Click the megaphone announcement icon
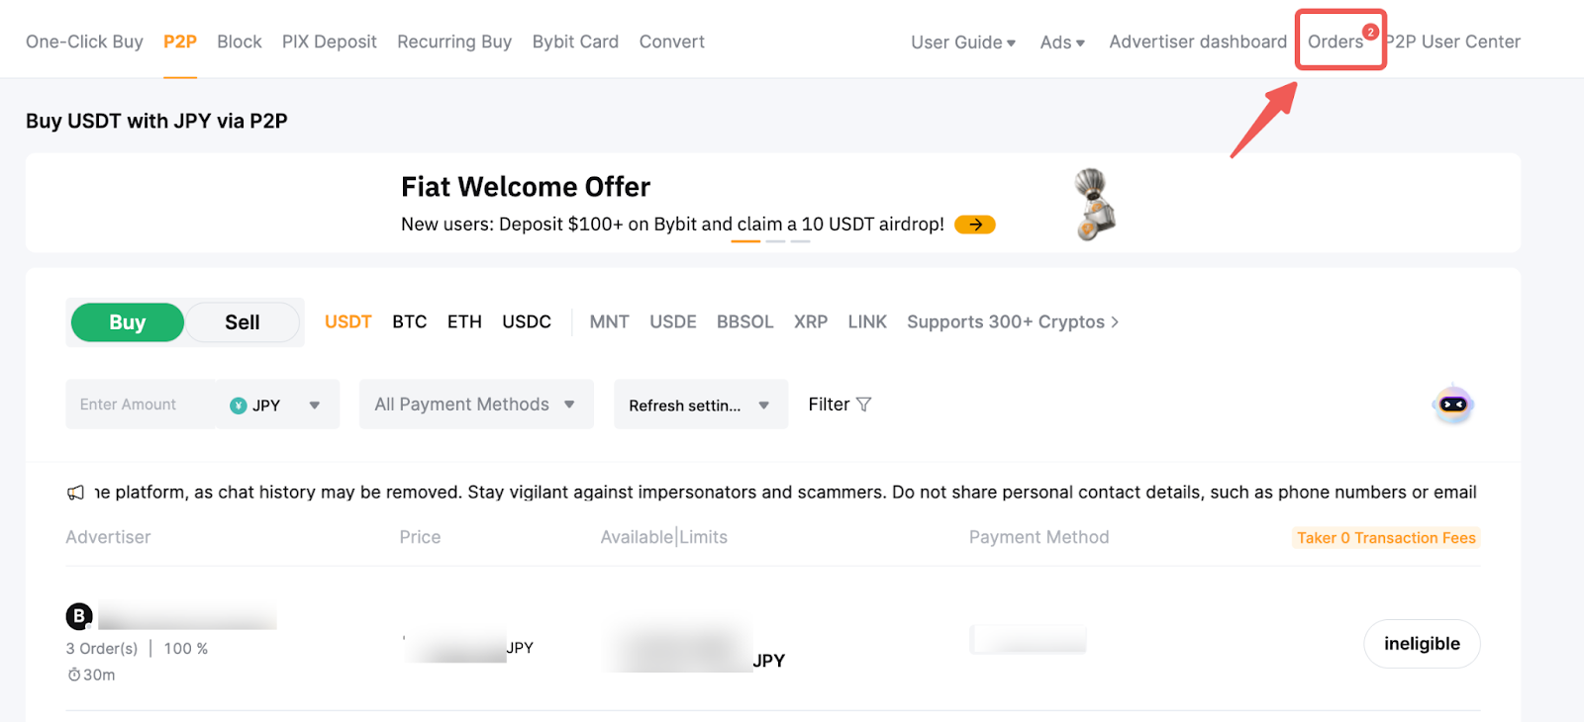 (x=75, y=493)
